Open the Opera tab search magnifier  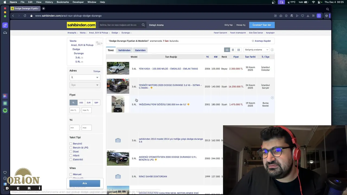point(327,9)
